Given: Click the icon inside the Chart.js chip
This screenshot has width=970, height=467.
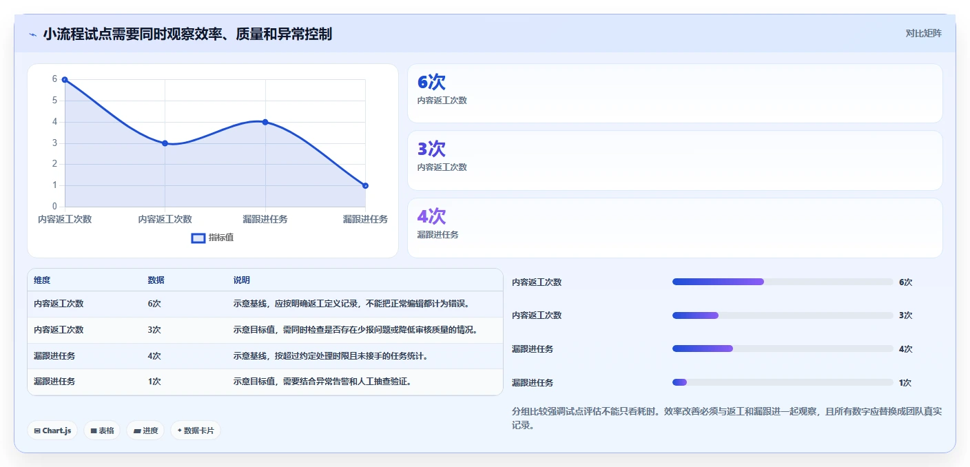Looking at the screenshot, I should click(x=37, y=430).
